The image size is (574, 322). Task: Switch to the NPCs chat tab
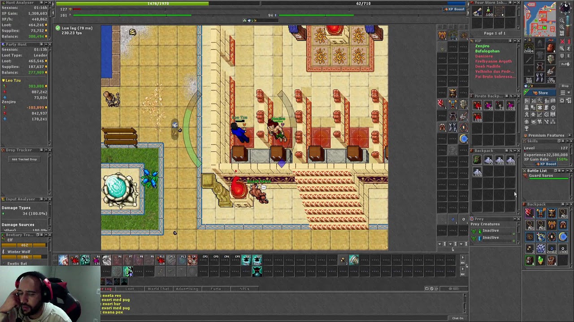click(x=244, y=289)
